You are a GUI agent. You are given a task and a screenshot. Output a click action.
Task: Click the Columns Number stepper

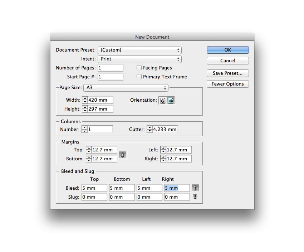pos(84,129)
